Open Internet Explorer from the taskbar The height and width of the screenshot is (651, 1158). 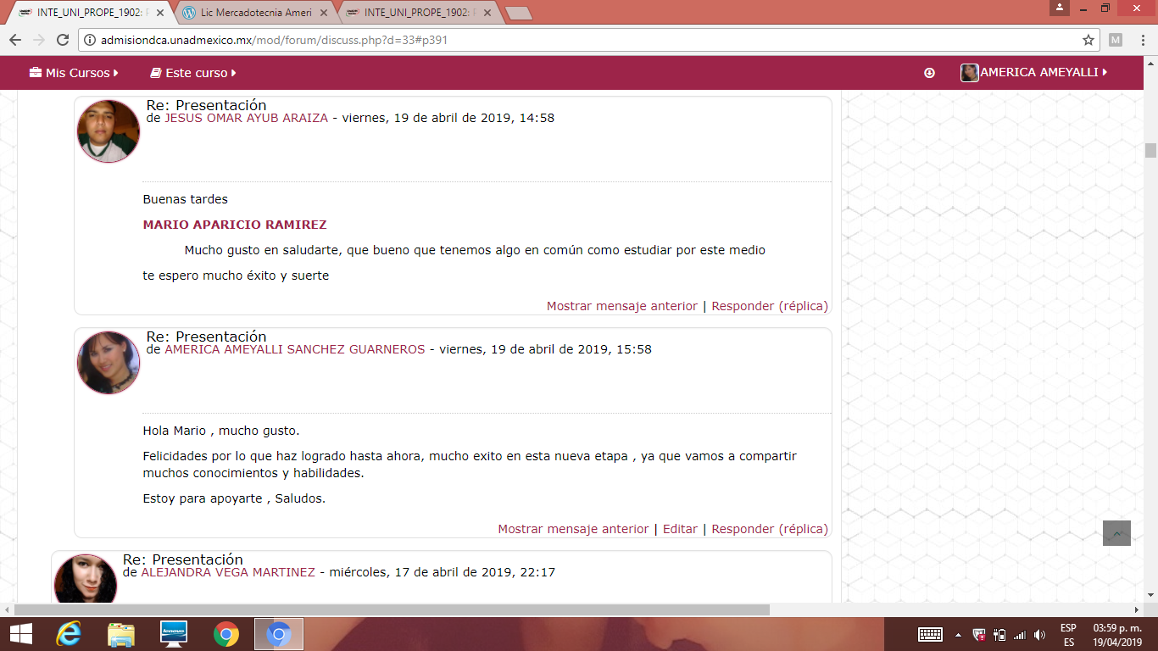[68, 634]
